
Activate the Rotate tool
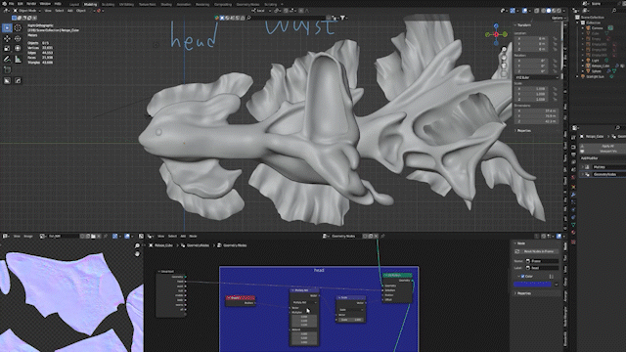click(18, 38)
